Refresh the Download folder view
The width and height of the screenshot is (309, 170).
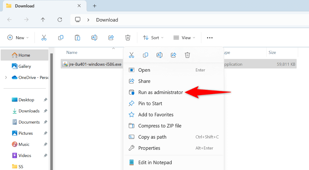[x=60, y=20]
